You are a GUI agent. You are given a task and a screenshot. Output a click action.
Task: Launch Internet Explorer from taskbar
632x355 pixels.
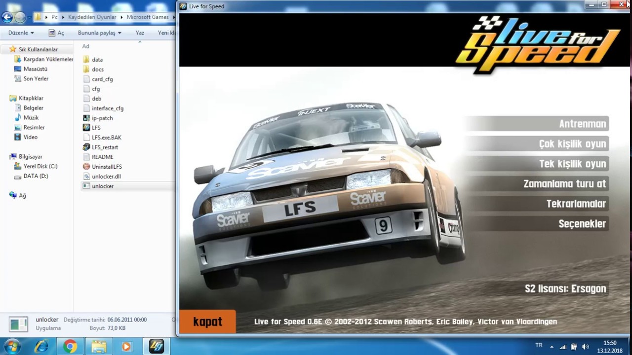pos(41,347)
